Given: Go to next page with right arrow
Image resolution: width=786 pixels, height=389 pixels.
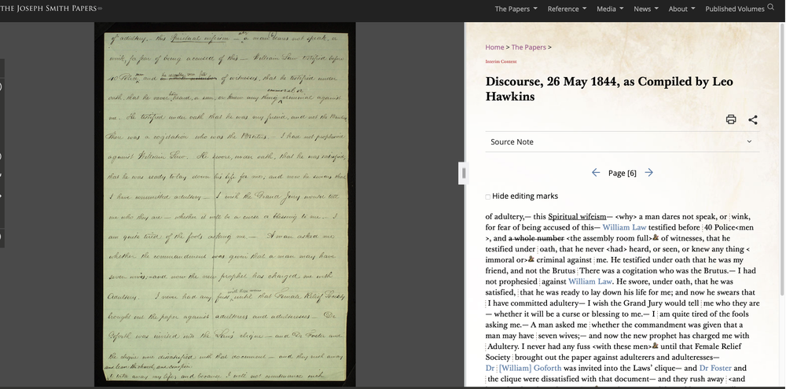Looking at the screenshot, I should (648, 172).
